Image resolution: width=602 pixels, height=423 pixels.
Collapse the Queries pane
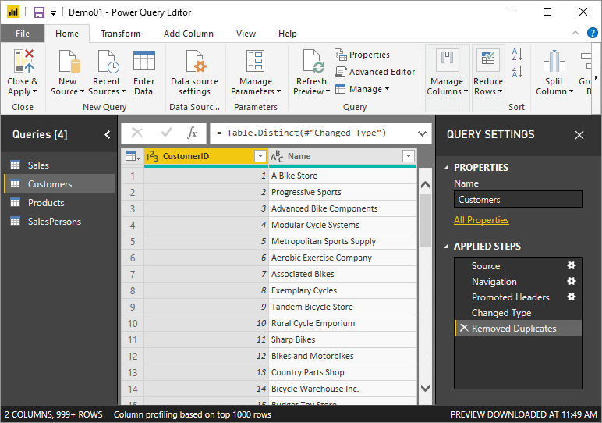108,134
